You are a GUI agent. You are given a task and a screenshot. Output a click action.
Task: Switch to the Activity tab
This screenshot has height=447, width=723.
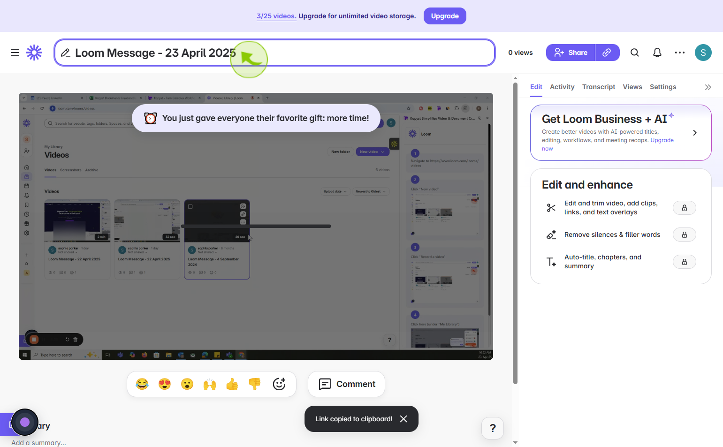pos(562,87)
